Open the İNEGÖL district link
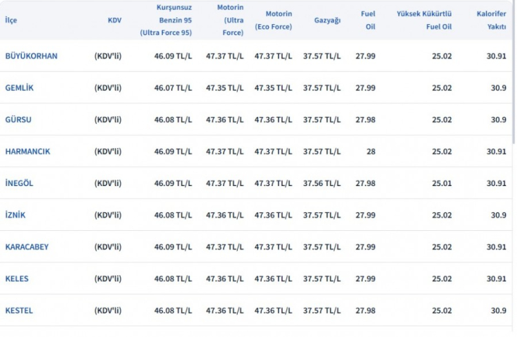517x337 pixels. (x=19, y=183)
